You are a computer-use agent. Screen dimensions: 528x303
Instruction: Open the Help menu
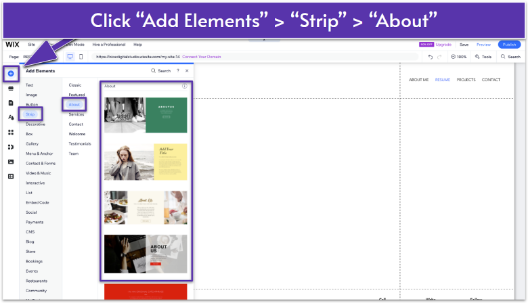point(138,45)
